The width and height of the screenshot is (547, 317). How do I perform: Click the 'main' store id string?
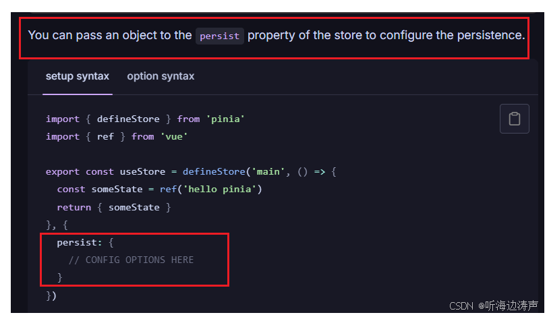[x=268, y=171]
